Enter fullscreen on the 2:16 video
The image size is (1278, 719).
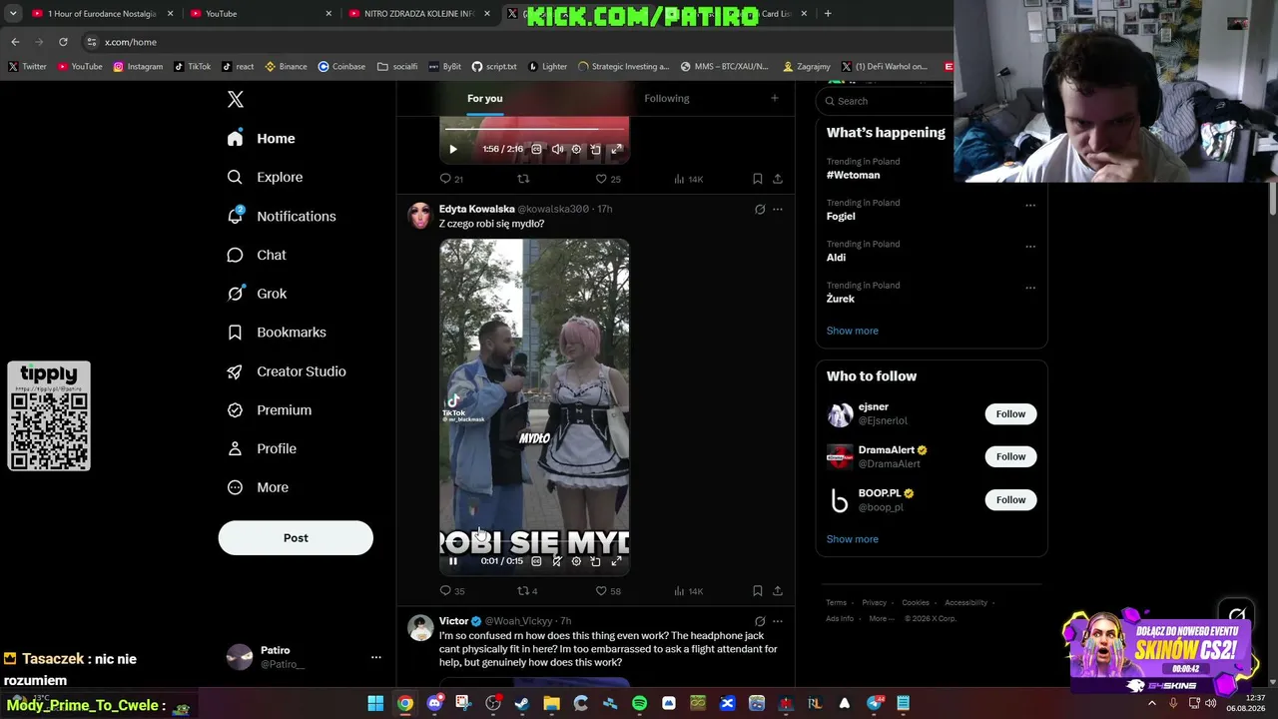click(616, 149)
